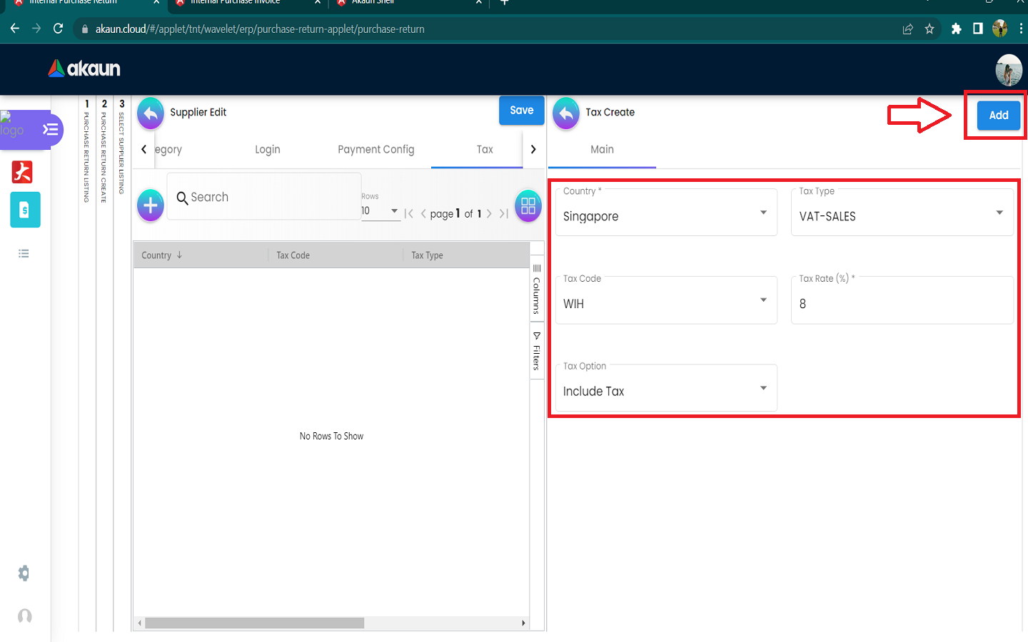Bookmark page using the browser star icon
This screenshot has width=1028, height=642.
[x=929, y=29]
